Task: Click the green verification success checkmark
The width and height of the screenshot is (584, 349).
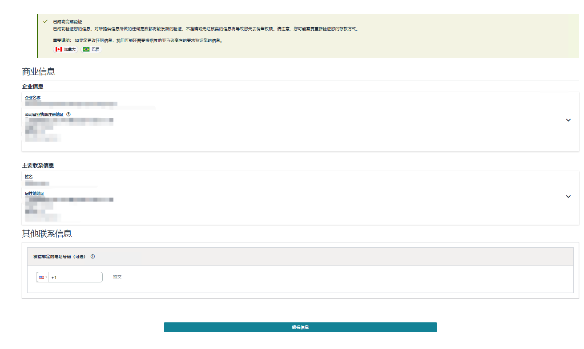Action: click(45, 21)
